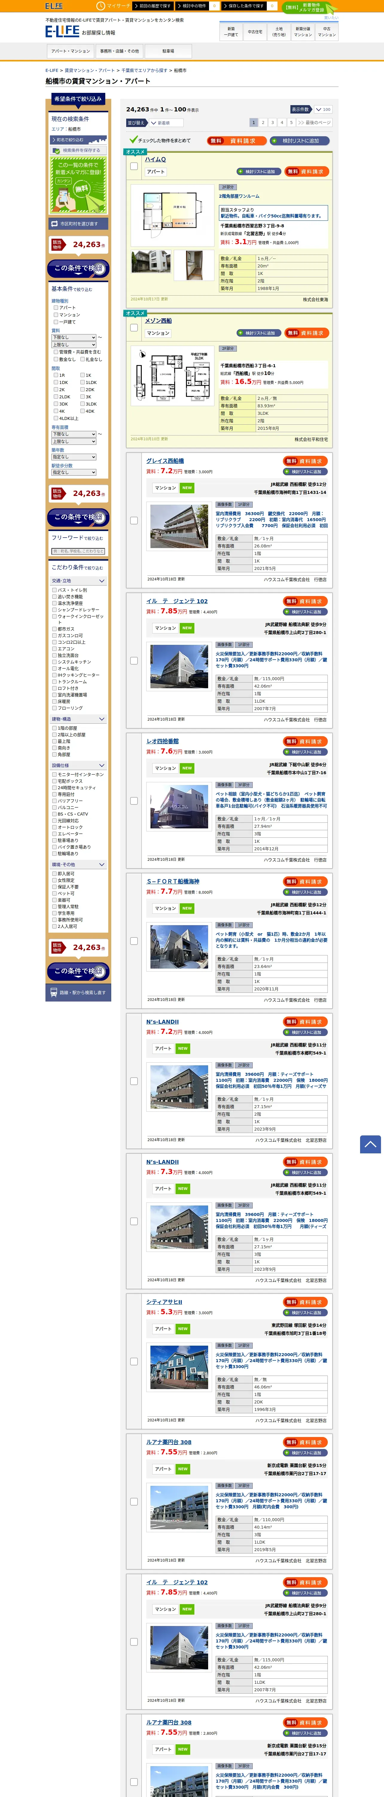Image resolution: width=384 pixels, height=1797 pixels.
Task: Collapse 交通・立地 section chevron
Action: click(x=102, y=581)
